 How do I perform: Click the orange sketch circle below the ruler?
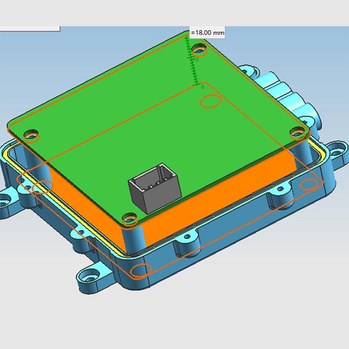210,102
